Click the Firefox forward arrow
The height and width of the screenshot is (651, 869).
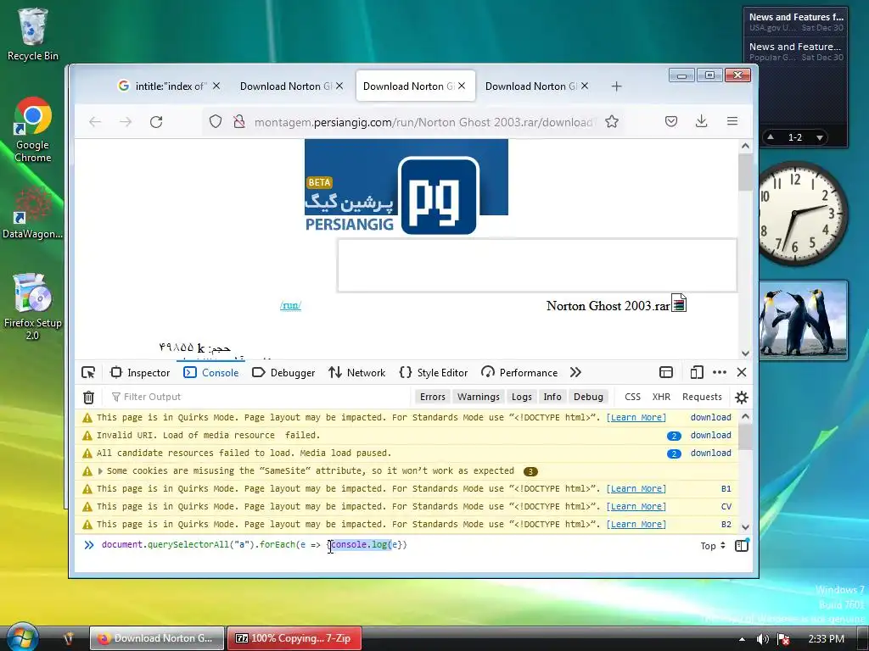[126, 122]
